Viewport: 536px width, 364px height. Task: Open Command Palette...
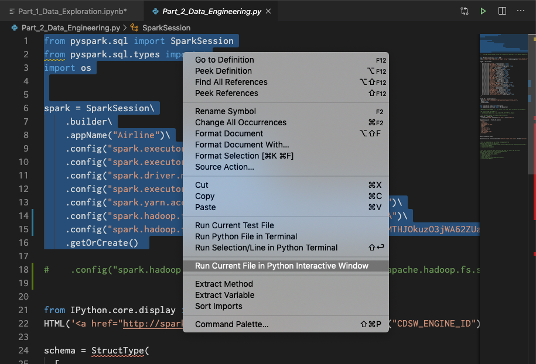point(286,324)
